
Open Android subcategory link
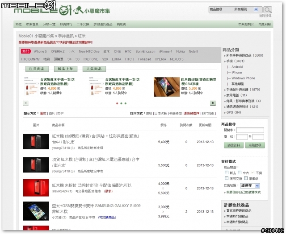coord(237,67)
